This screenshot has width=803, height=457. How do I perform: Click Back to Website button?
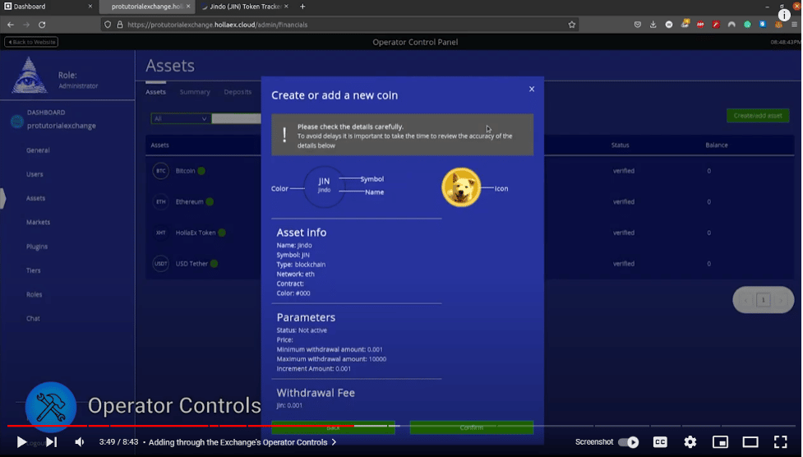31,42
